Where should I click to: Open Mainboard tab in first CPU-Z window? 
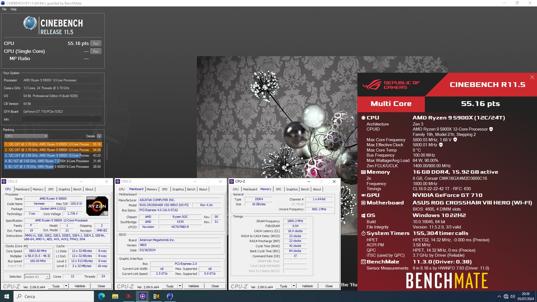tap(22, 189)
